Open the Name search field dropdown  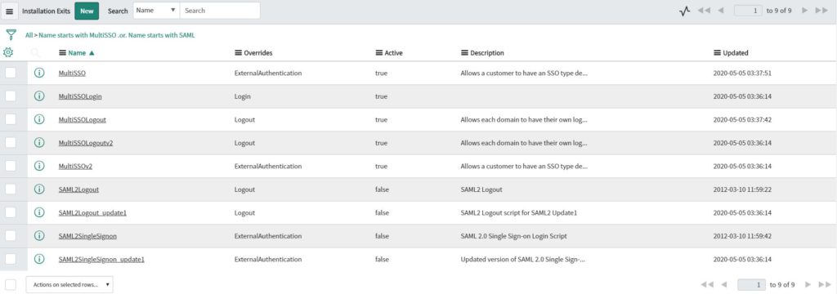click(156, 11)
